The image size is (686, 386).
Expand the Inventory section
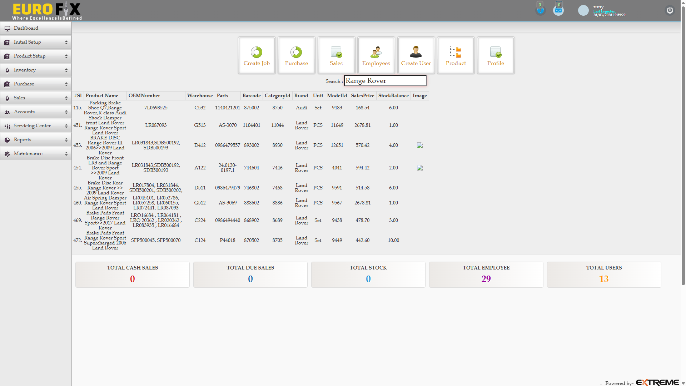pos(36,70)
